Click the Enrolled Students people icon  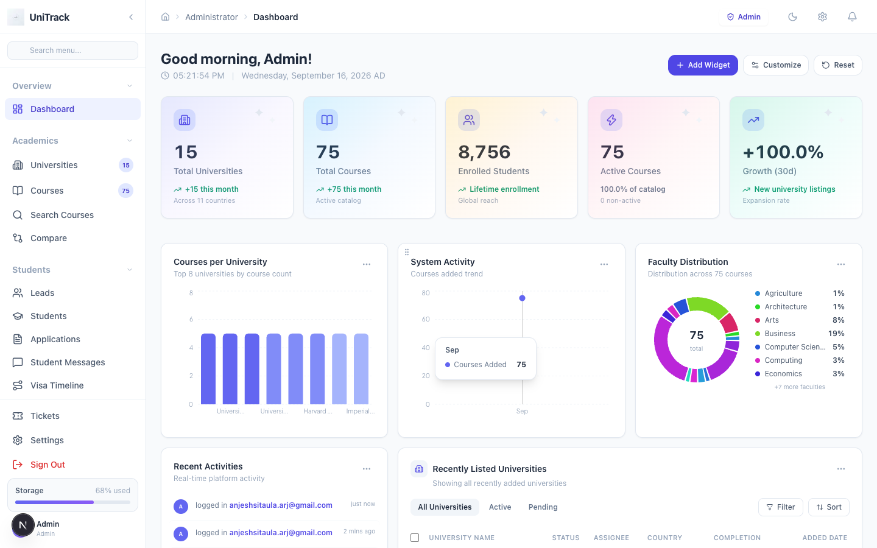pyautogui.click(x=469, y=120)
